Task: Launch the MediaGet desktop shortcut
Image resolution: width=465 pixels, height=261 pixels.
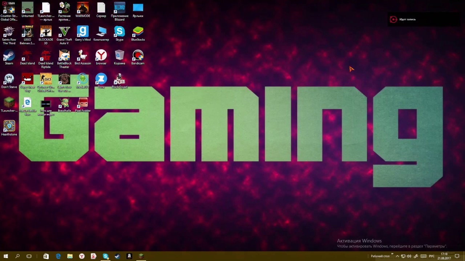Action: pyautogui.click(x=83, y=81)
